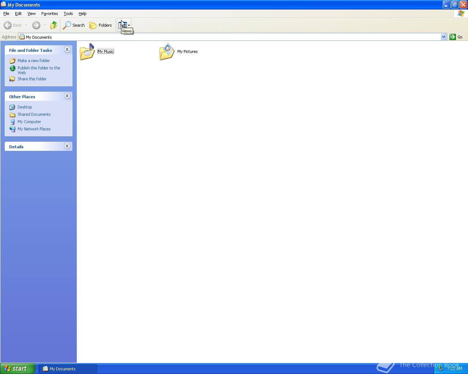The height and width of the screenshot is (374, 468).
Task: Open the My Pictures folder icon
Action: [x=167, y=51]
